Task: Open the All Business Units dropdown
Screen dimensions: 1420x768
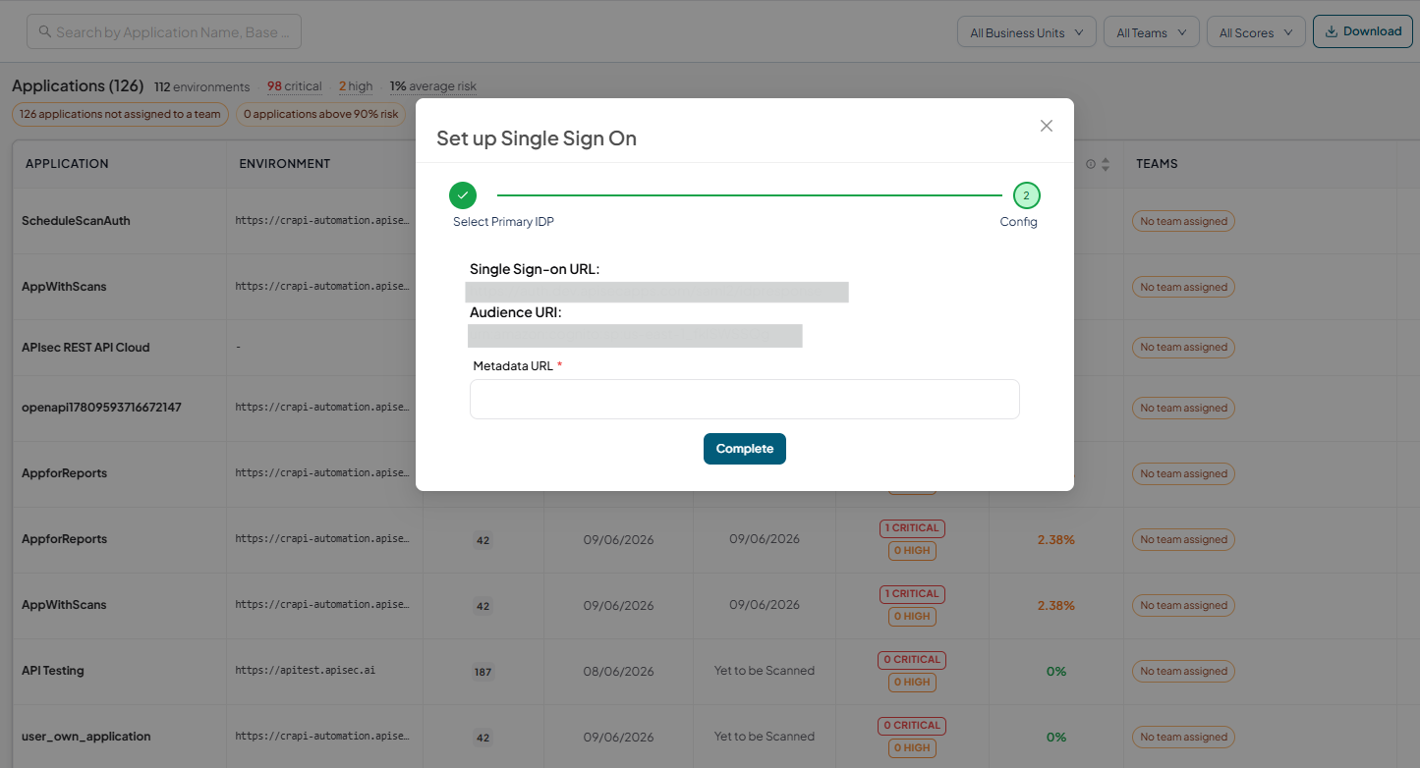Action: (x=1027, y=32)
